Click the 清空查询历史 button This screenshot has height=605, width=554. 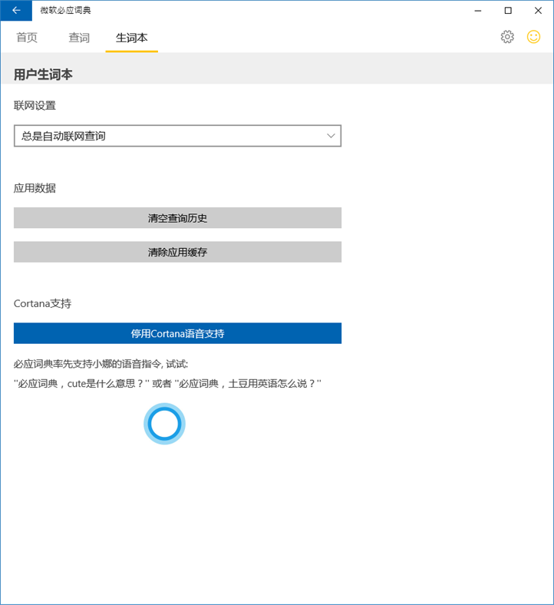(x=177, y=218)
